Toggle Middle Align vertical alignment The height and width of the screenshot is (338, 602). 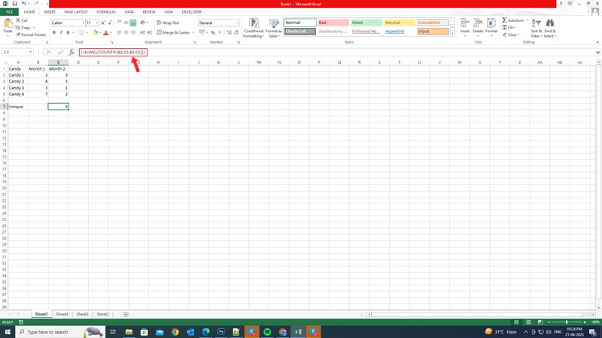pyautogui.click(x=126, y=23)
